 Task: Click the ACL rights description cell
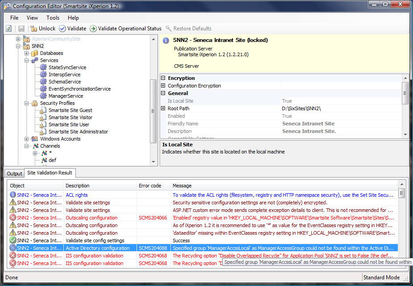pos(100,195)
